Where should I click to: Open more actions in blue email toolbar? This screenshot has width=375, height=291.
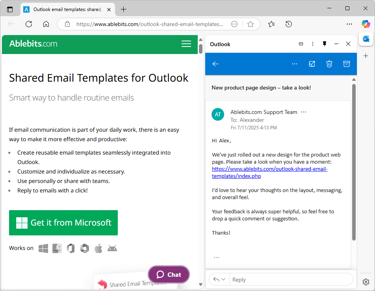click(x=295, y=64)
